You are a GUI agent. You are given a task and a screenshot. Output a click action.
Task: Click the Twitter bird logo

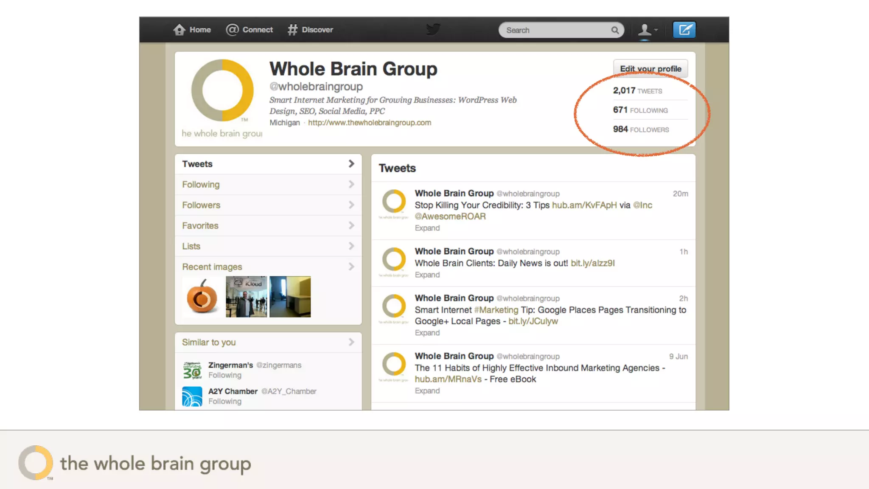(x=433, y=29)
